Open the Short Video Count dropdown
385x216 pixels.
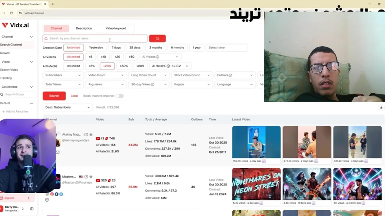tap(192, 75)
